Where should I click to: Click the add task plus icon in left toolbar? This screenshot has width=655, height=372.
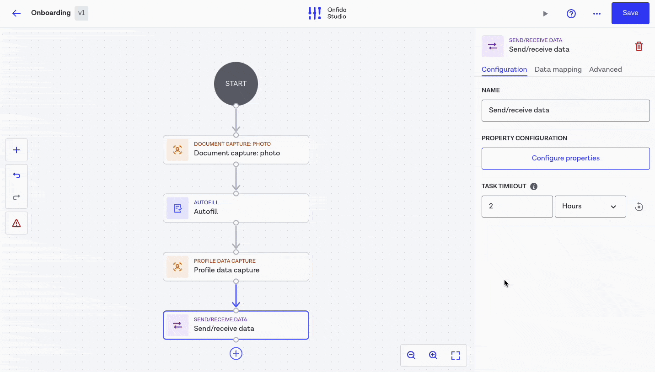[x=16, y=150]
